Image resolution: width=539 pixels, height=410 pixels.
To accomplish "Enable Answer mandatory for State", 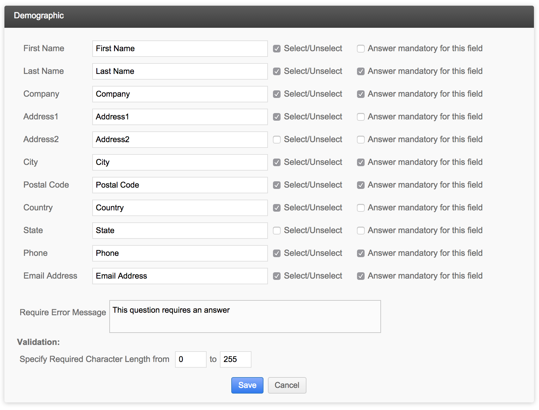I will (361, 231).
